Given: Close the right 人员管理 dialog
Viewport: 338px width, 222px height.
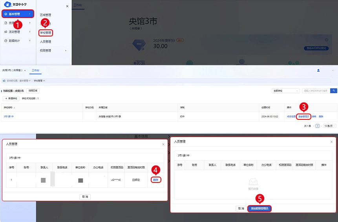Looking at the screenshot, I should point(332,141).
